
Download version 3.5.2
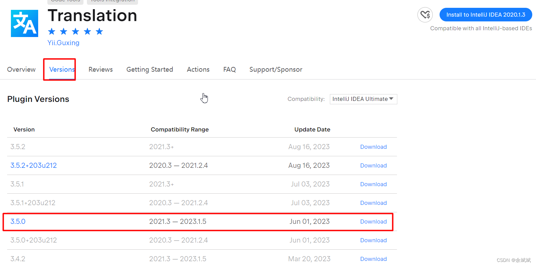coord(373,147)
